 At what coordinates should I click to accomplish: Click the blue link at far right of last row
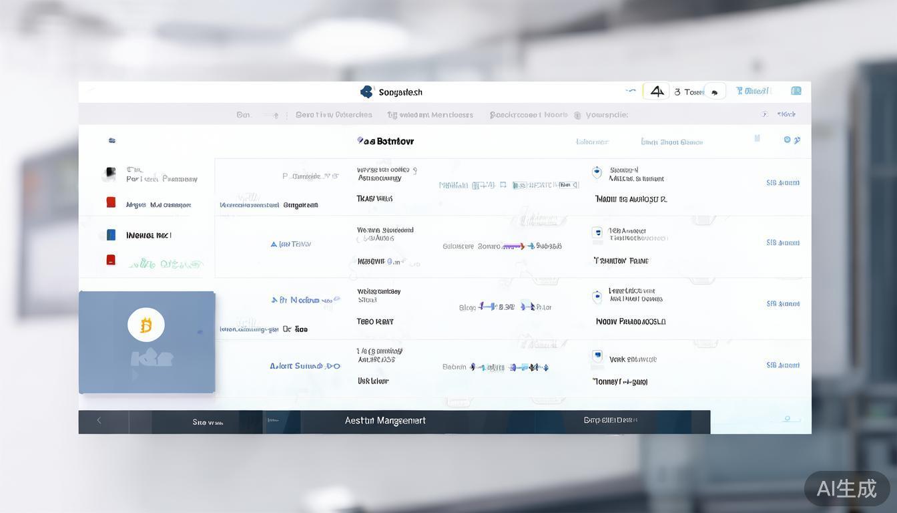[x=783, y=365]
